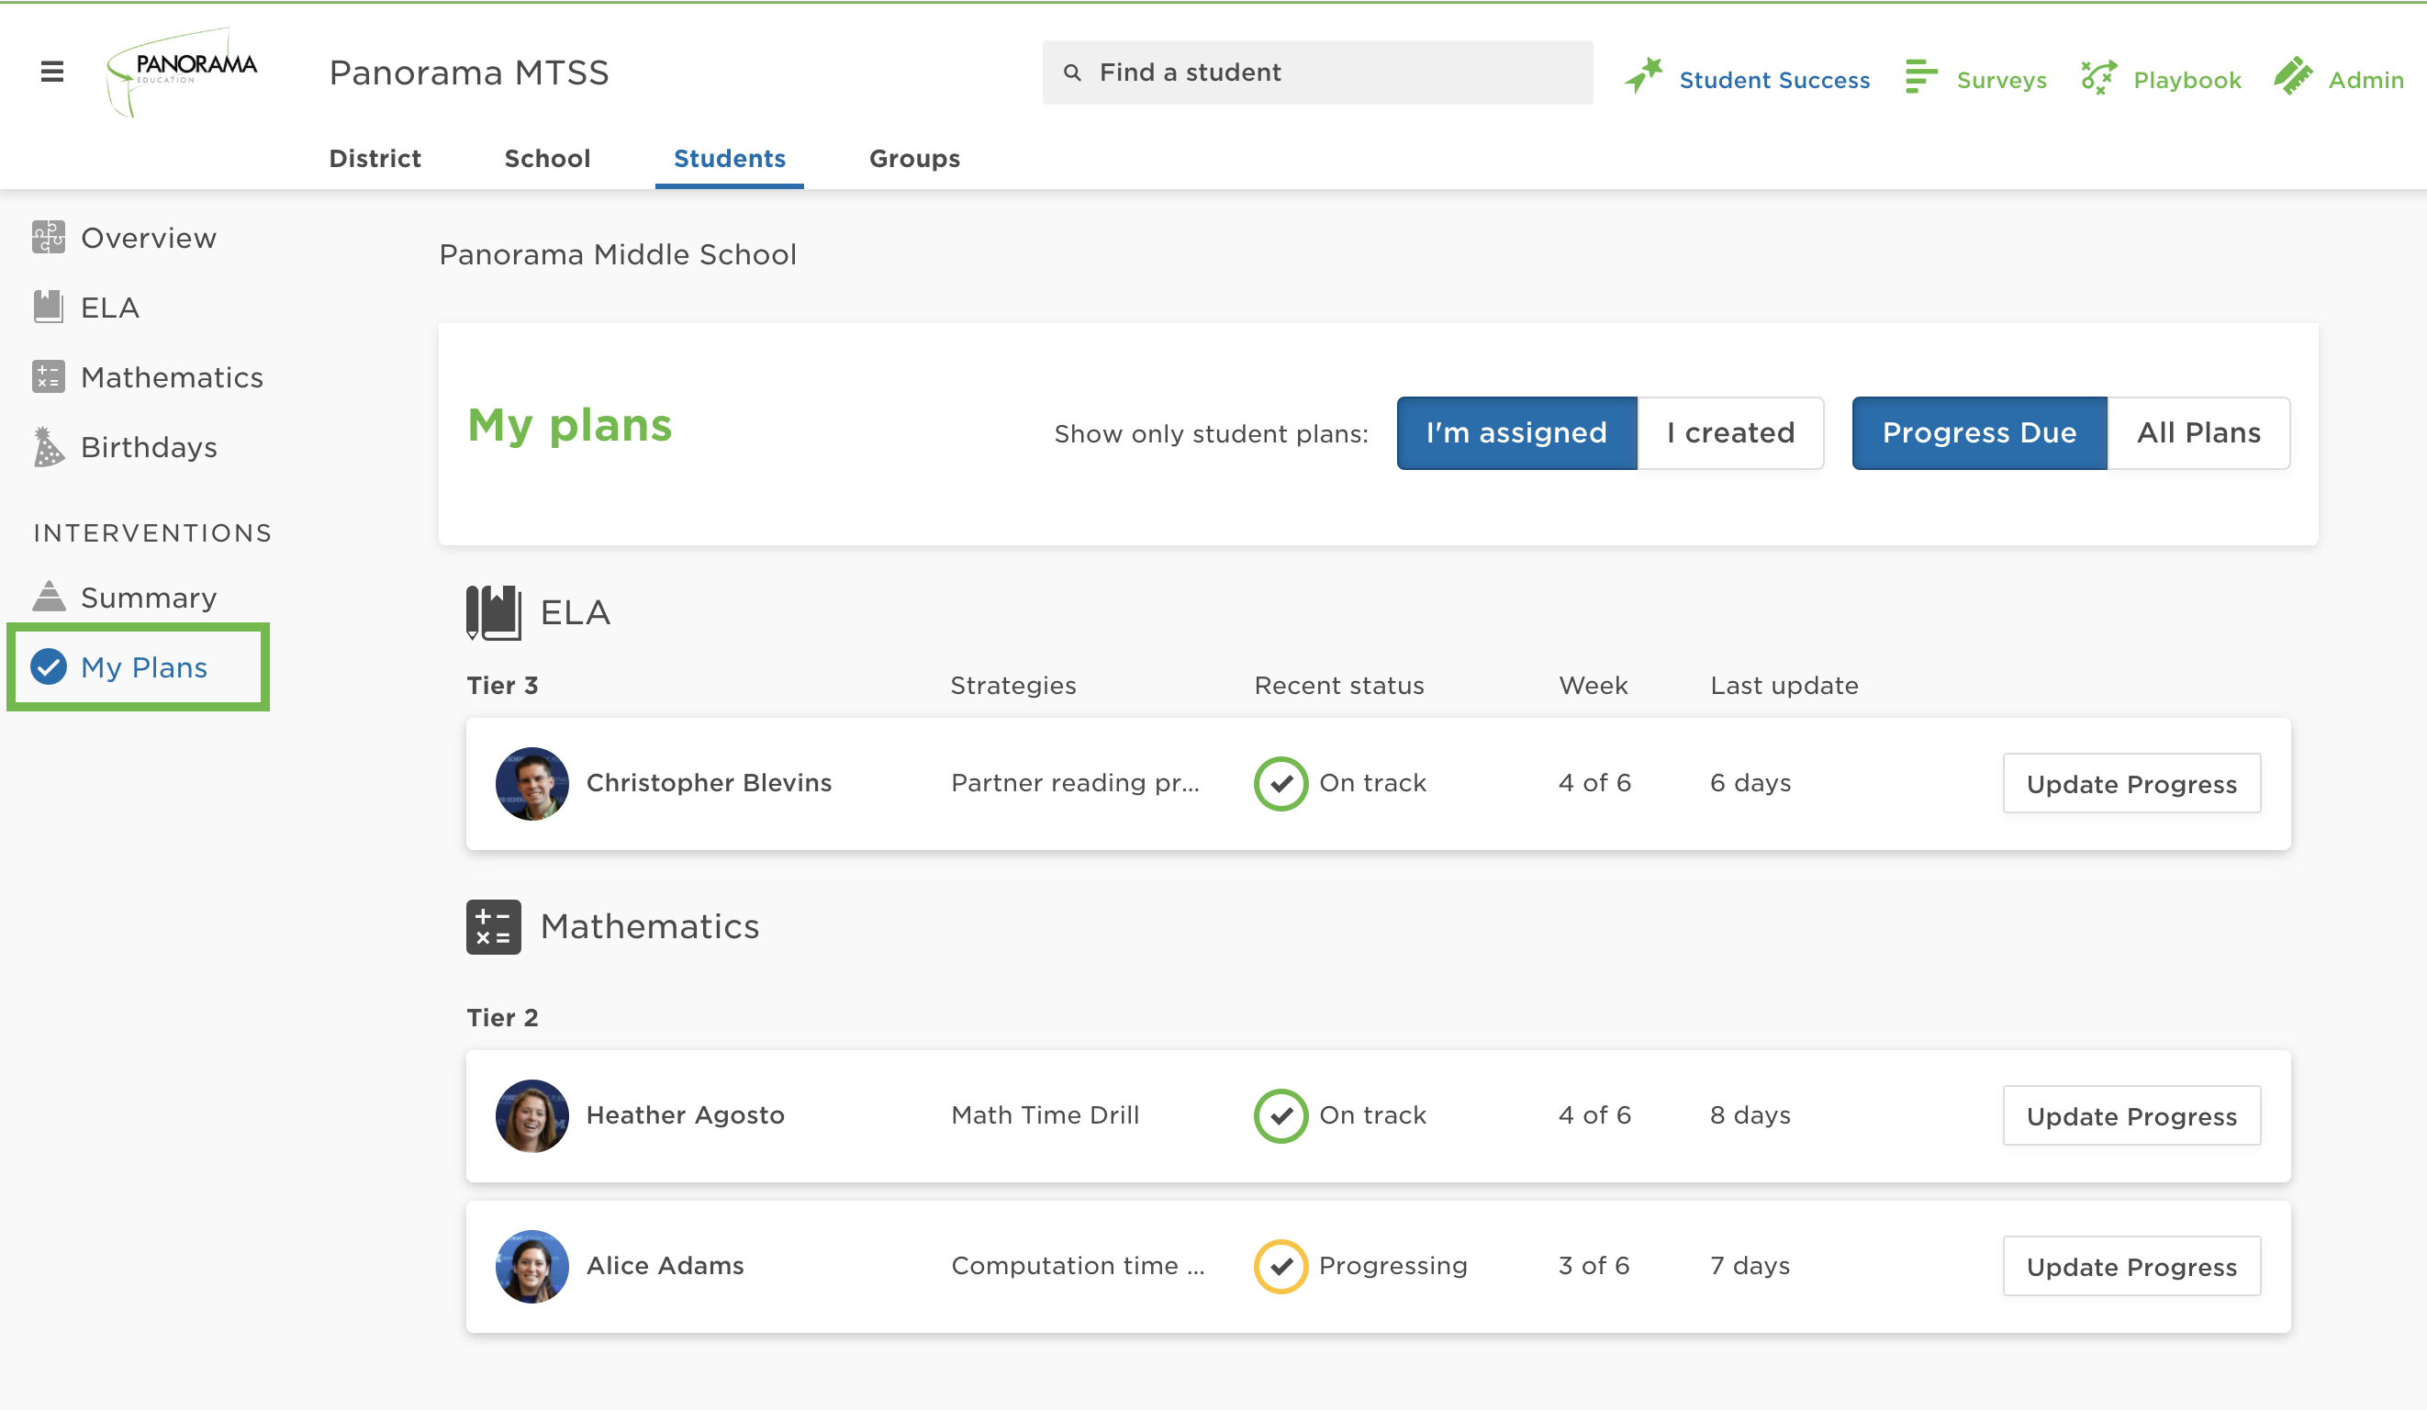Select the Progress Due filter

click(x=1978, y=432)
